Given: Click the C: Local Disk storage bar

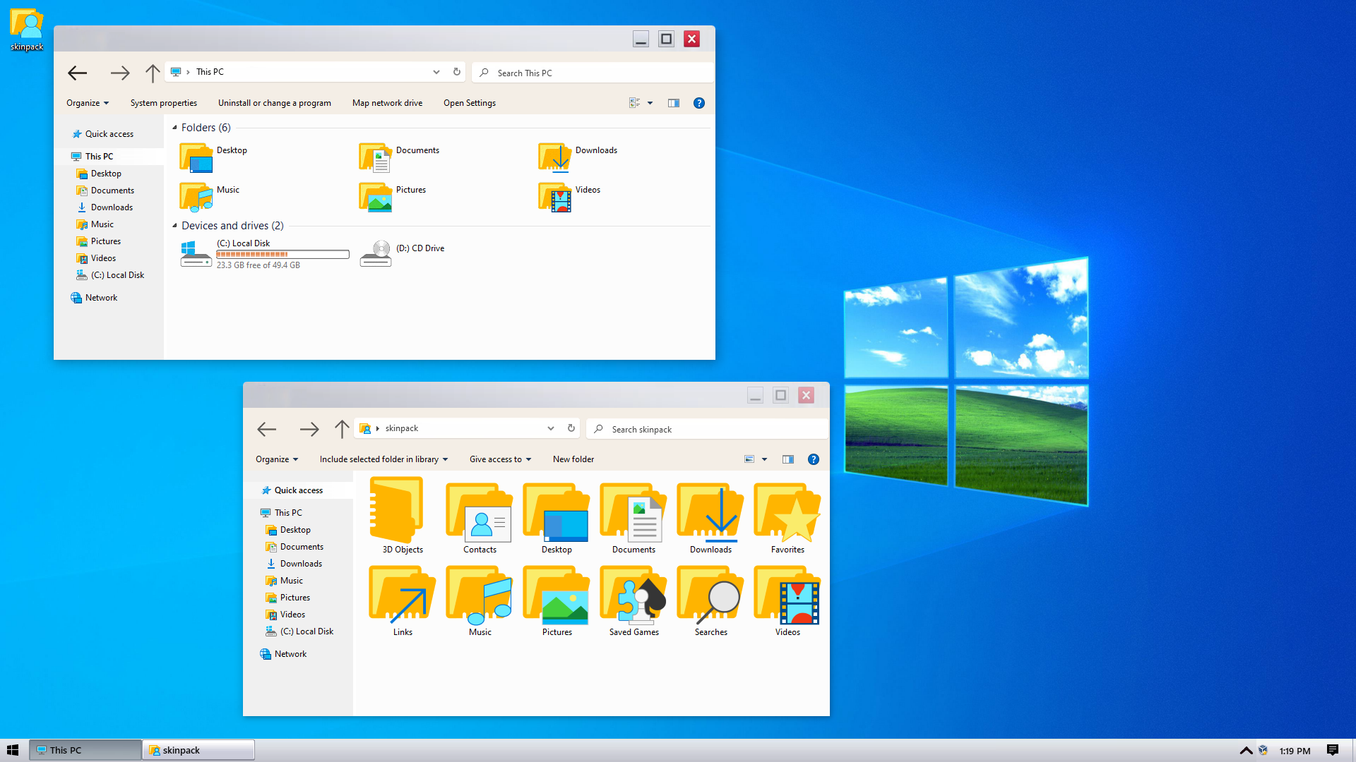Looking at the screenshot, I should (x=282, y=255).
